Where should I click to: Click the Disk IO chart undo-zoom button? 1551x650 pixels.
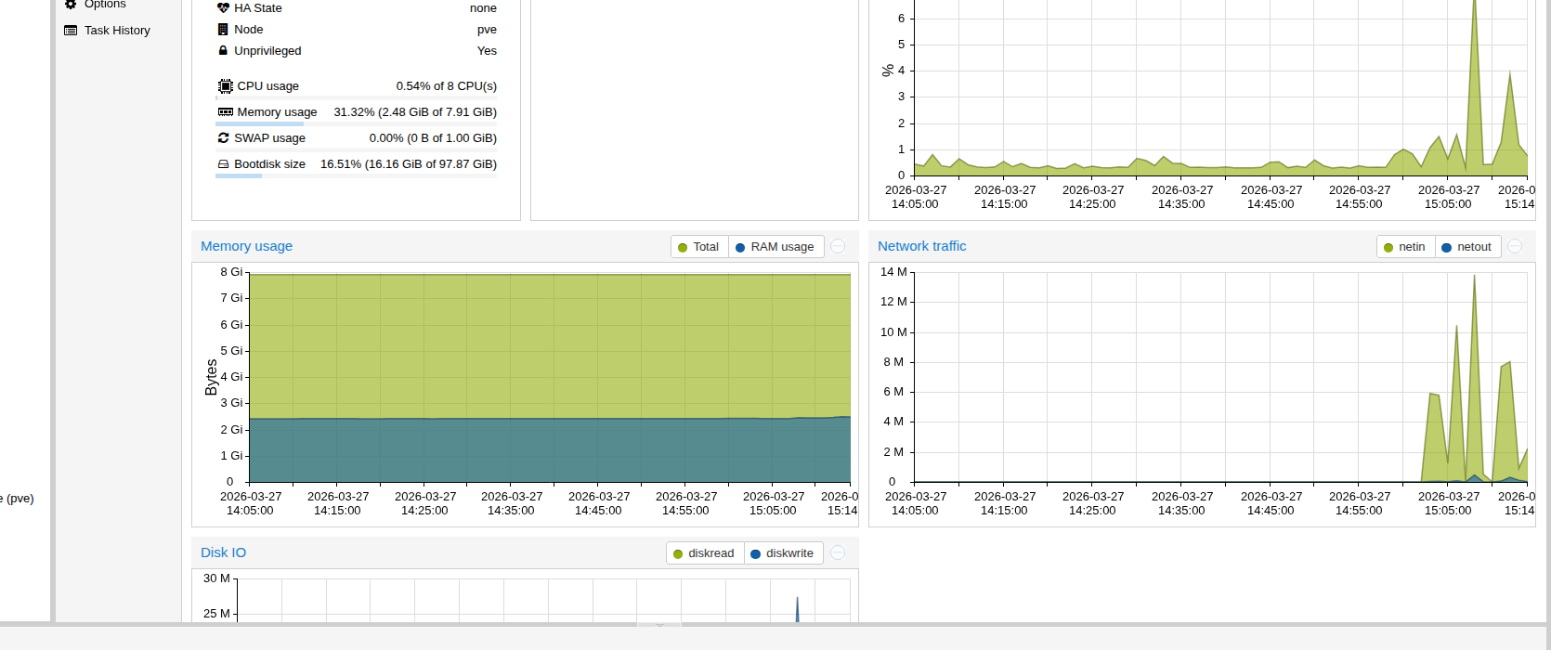coord(838,552)
